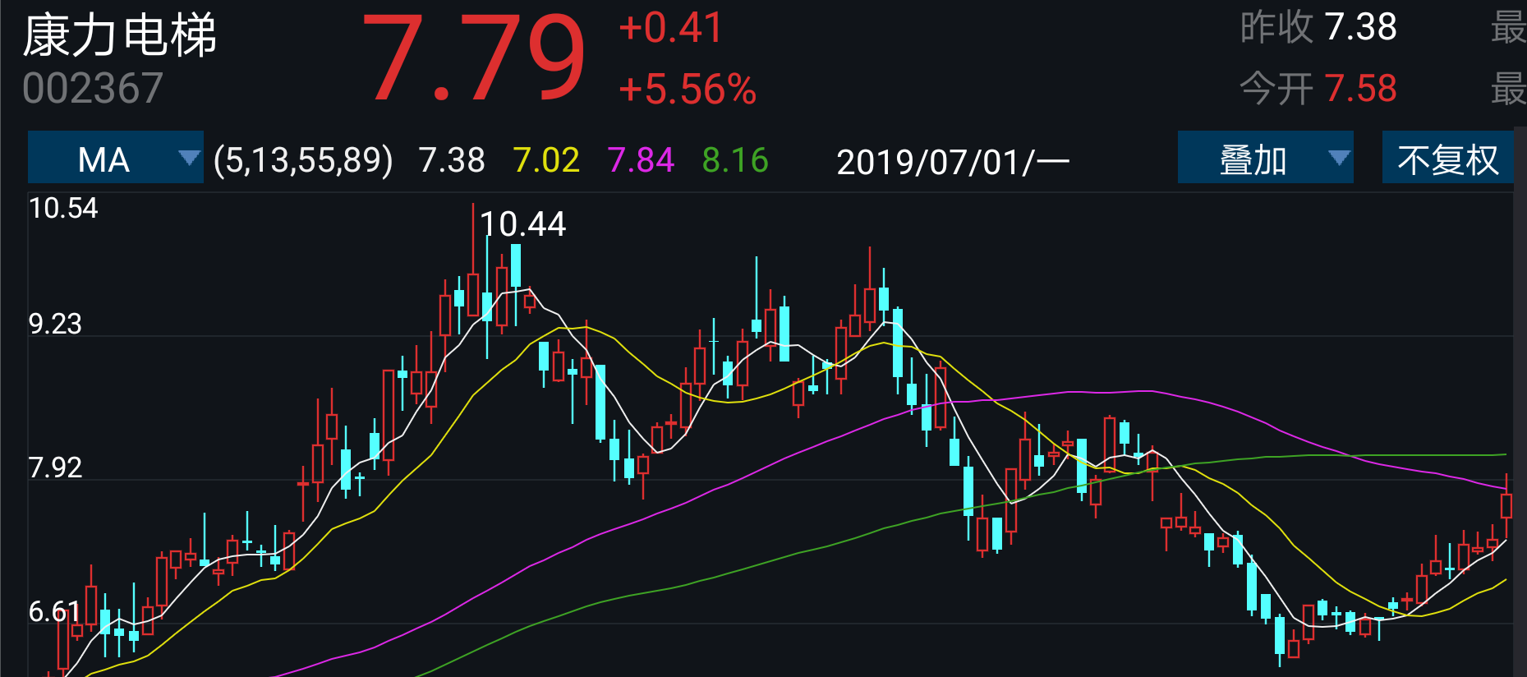Select the MA parameters (5,13,55,89) text
The height and width of the screenshot is (677, 1527).
point(303,159)
